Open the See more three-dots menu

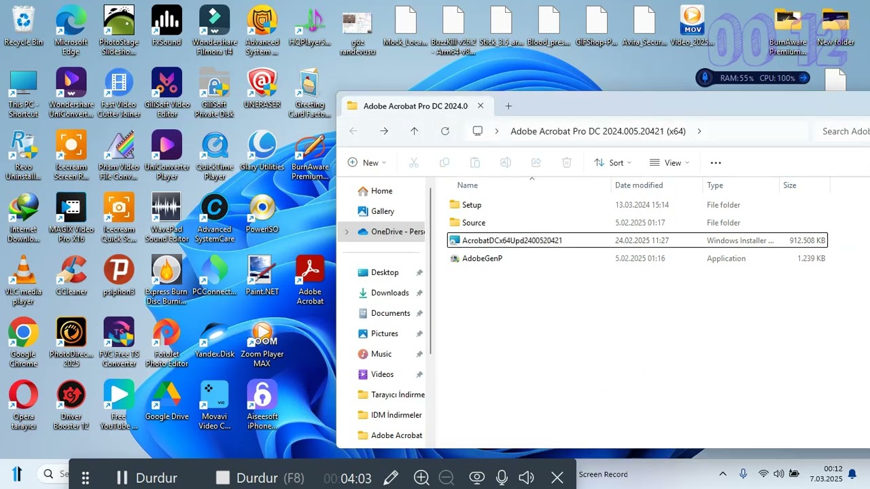[715, 162]
